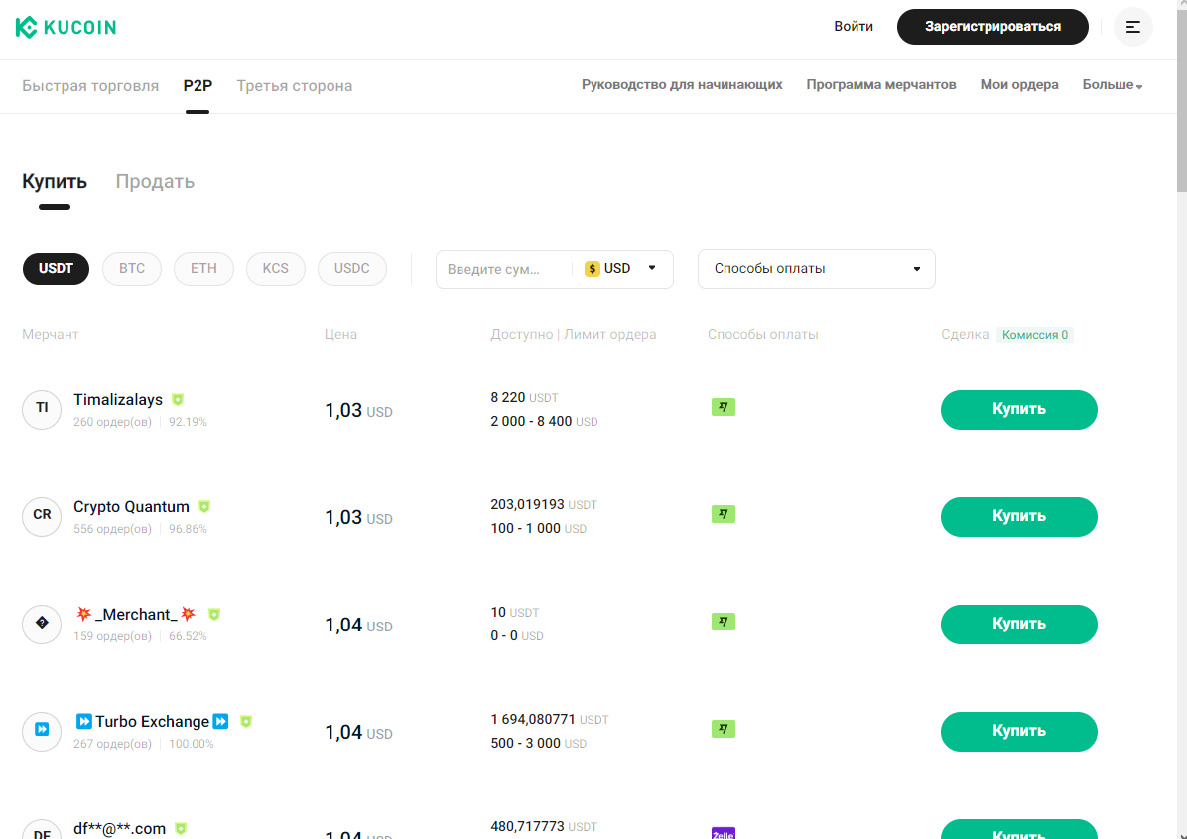Click the KuCoin logo
1187x839 pixels.
click(66, 27)
